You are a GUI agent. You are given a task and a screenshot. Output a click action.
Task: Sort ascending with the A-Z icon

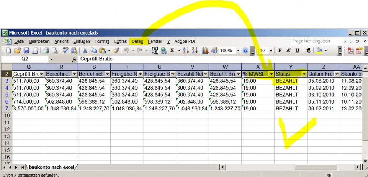coord(186,51)
